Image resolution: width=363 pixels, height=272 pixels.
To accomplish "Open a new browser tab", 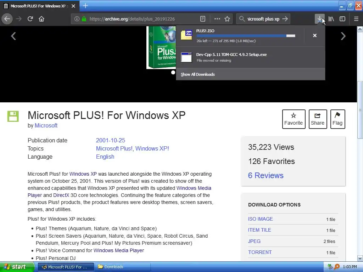I will click(x=85, y=6).
